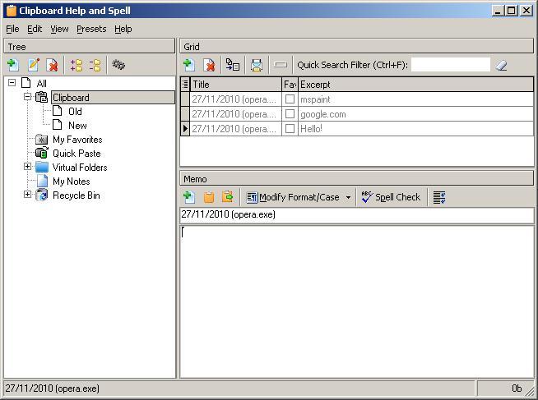Viewport: 538px width, 400px height.
Task: Minimize the Clipboard Help and Spell window
Action: [498, 11]
